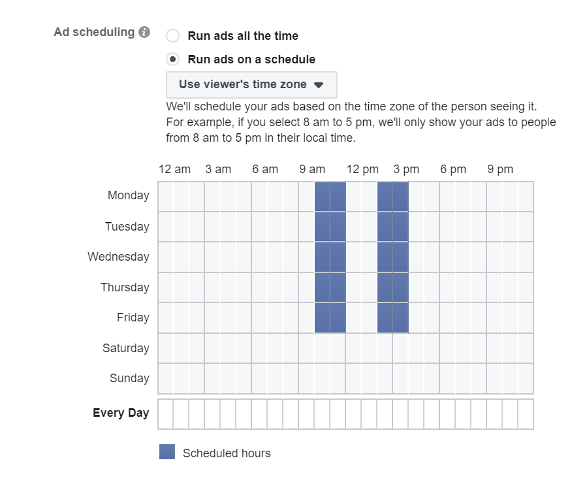This screenshot has width=572, height=486.
Task: Toggle the Monday 10 am schedule cell
Action: coord(322,197)
